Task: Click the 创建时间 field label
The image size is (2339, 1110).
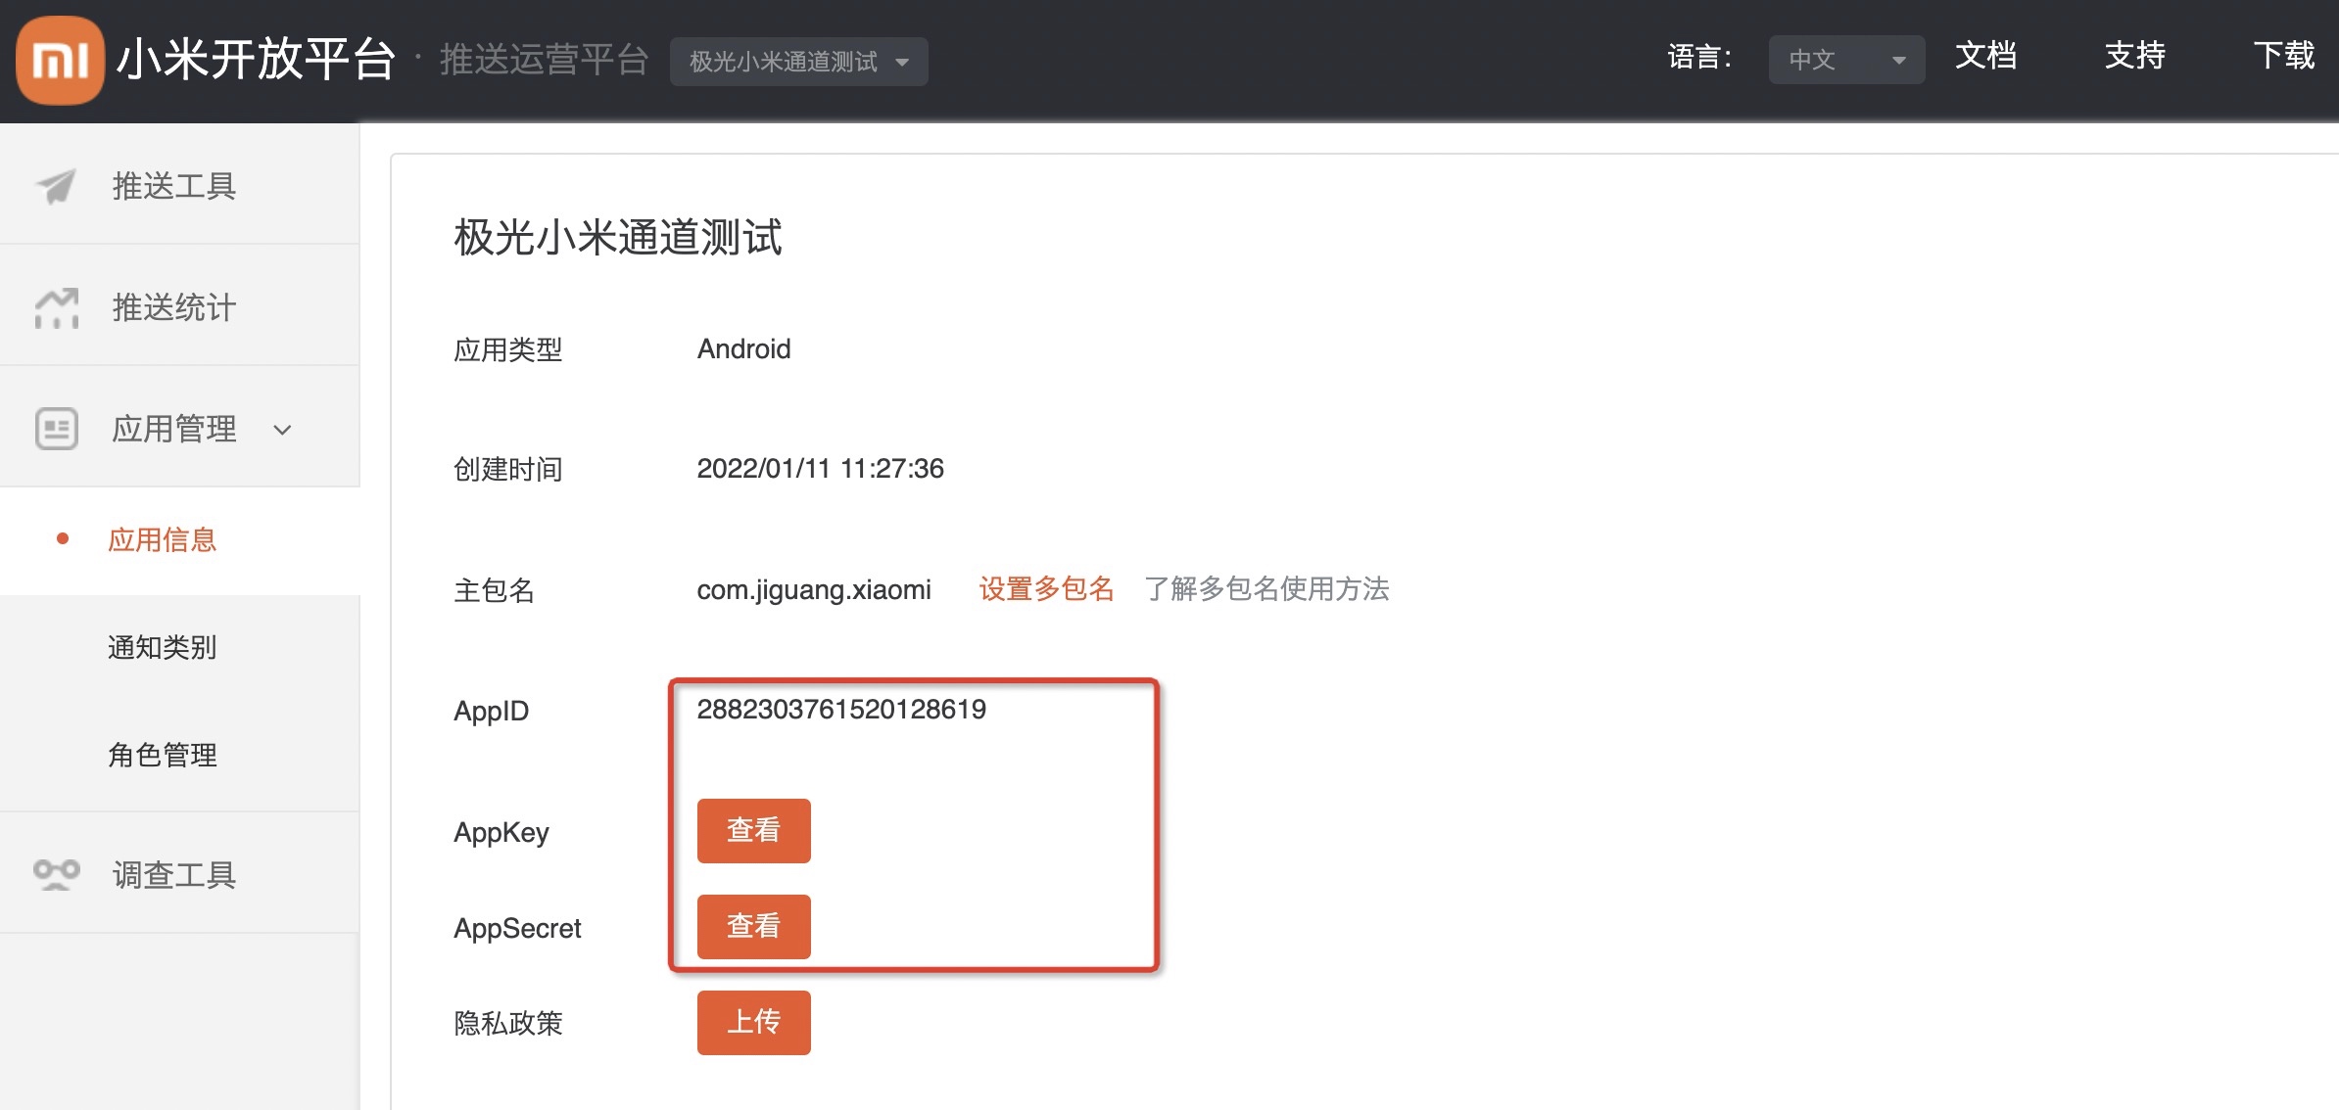Action: coord(508,470)
